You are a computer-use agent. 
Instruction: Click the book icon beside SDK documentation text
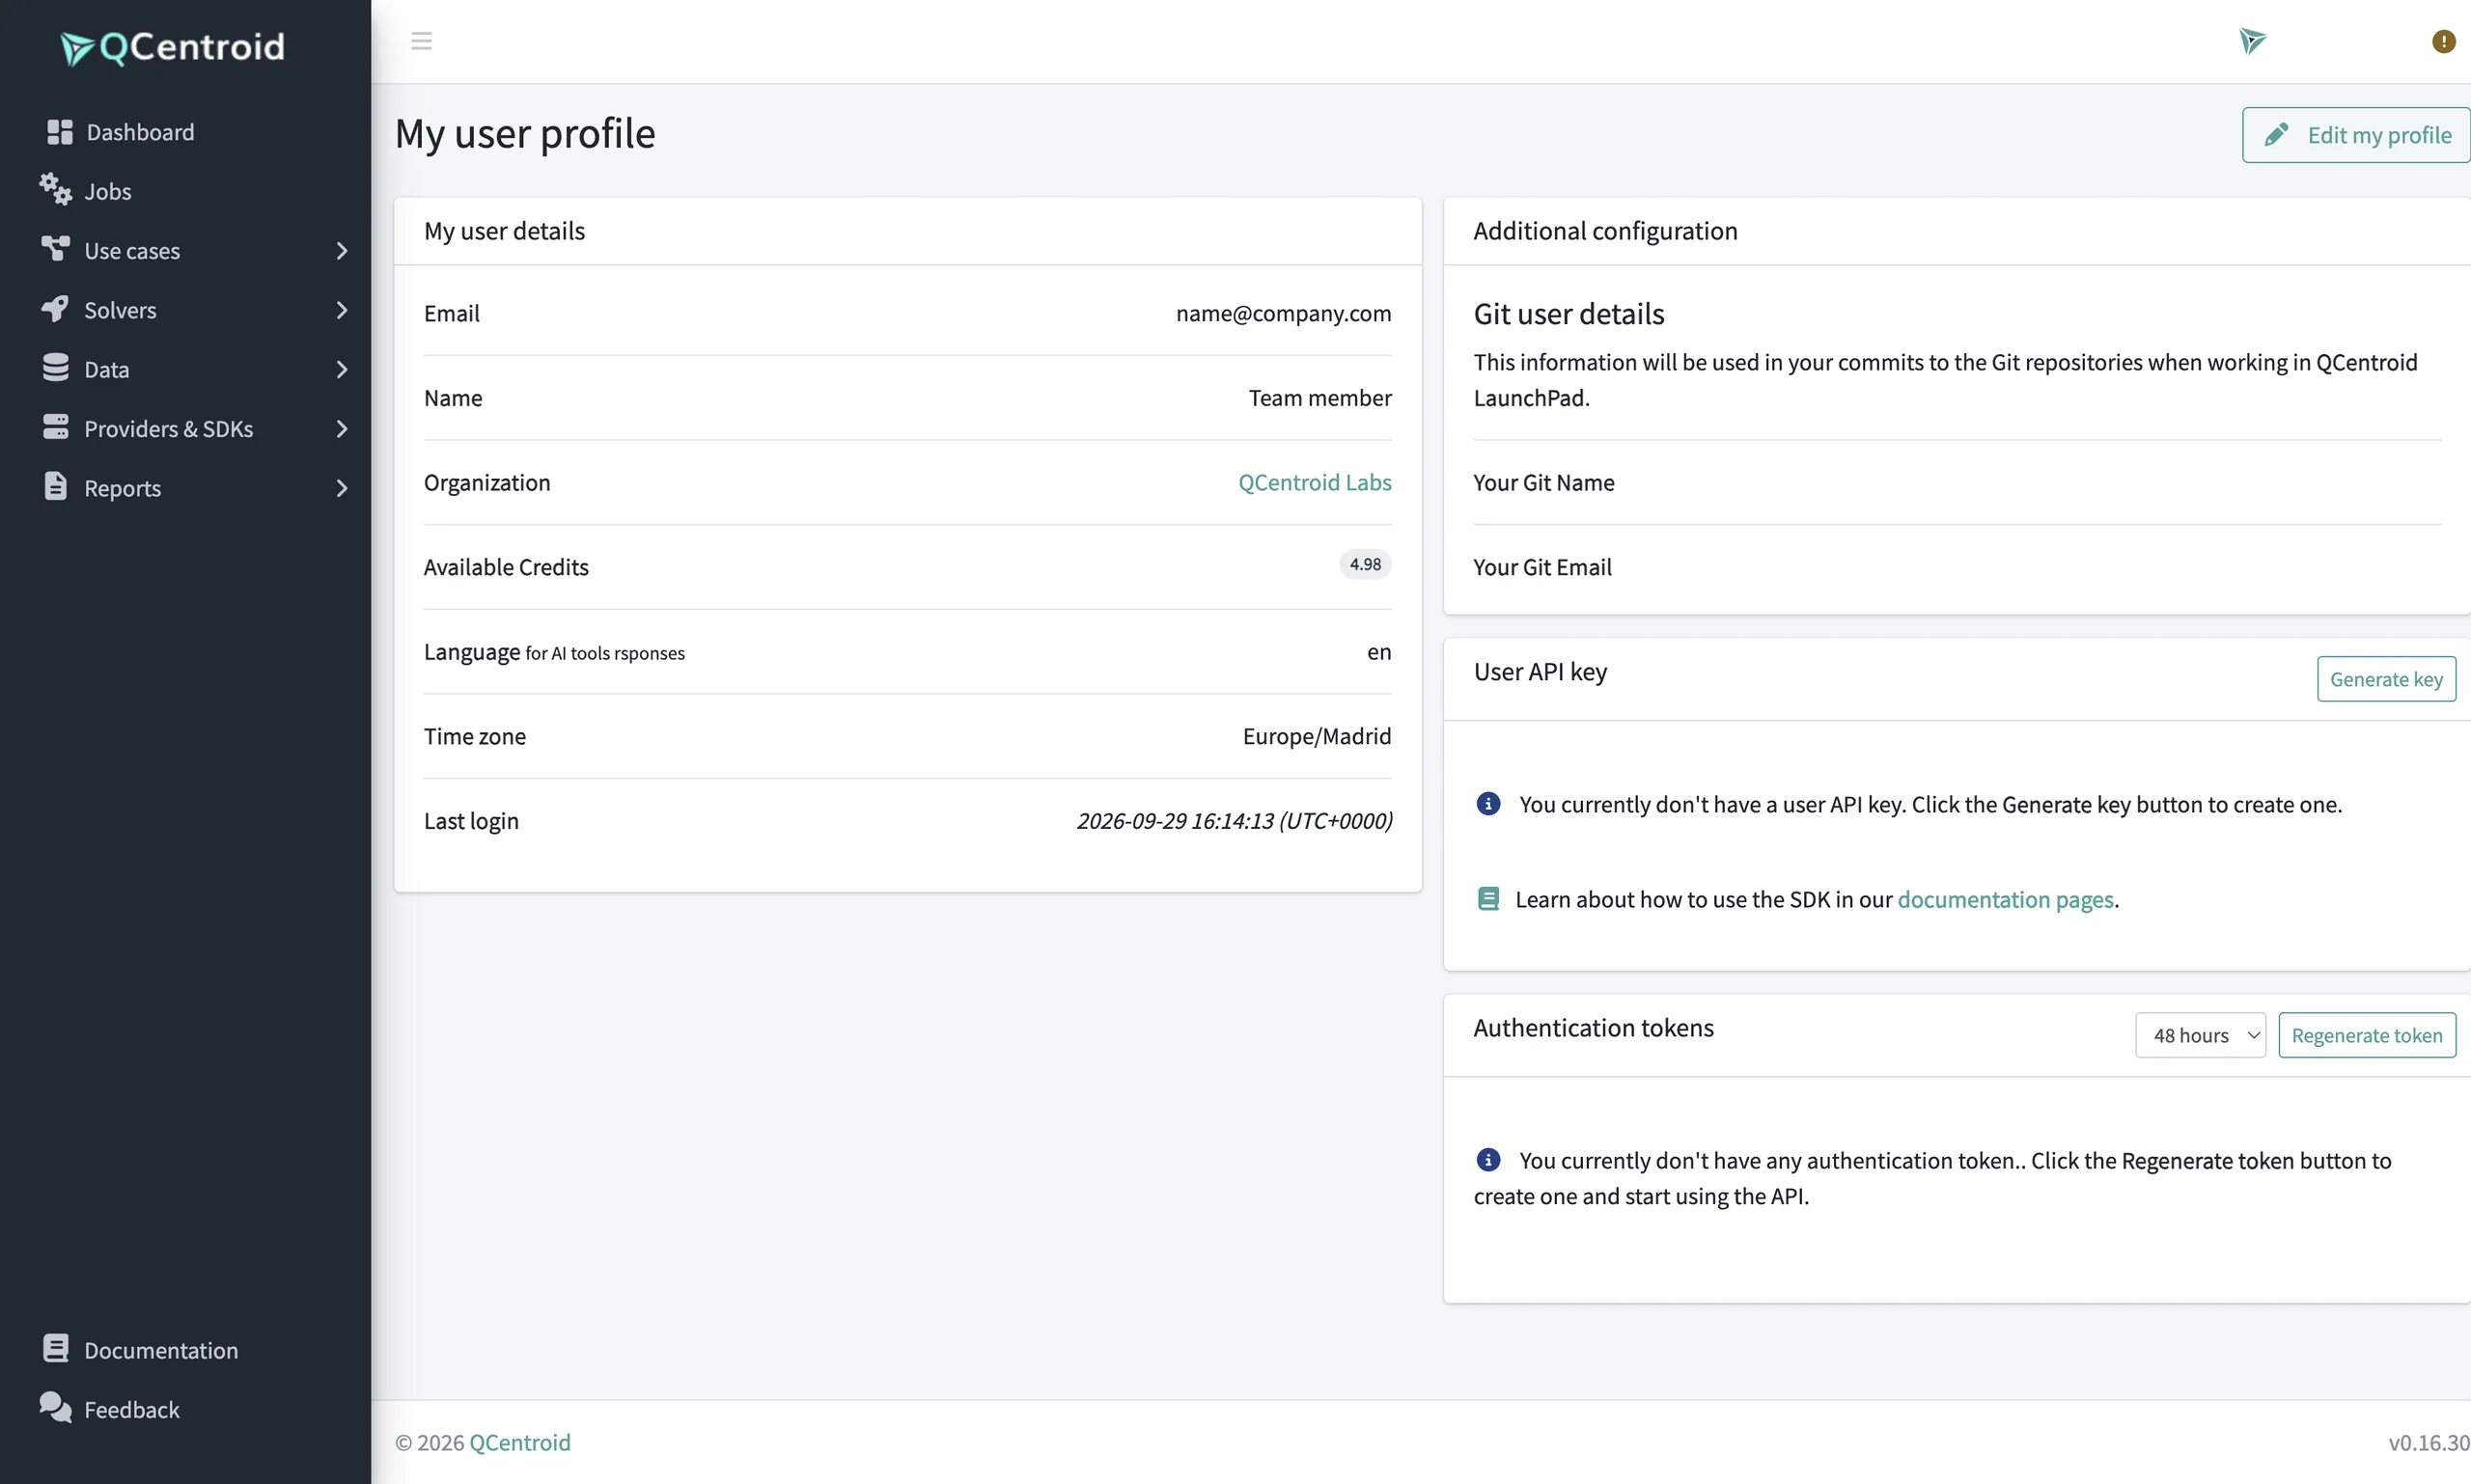(x=1488, y=899)
